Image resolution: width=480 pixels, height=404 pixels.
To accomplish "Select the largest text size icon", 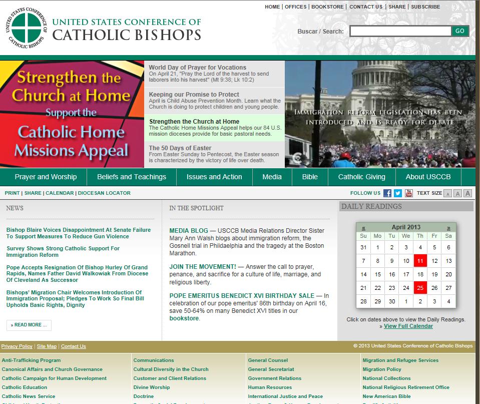I will pos(467,194).
